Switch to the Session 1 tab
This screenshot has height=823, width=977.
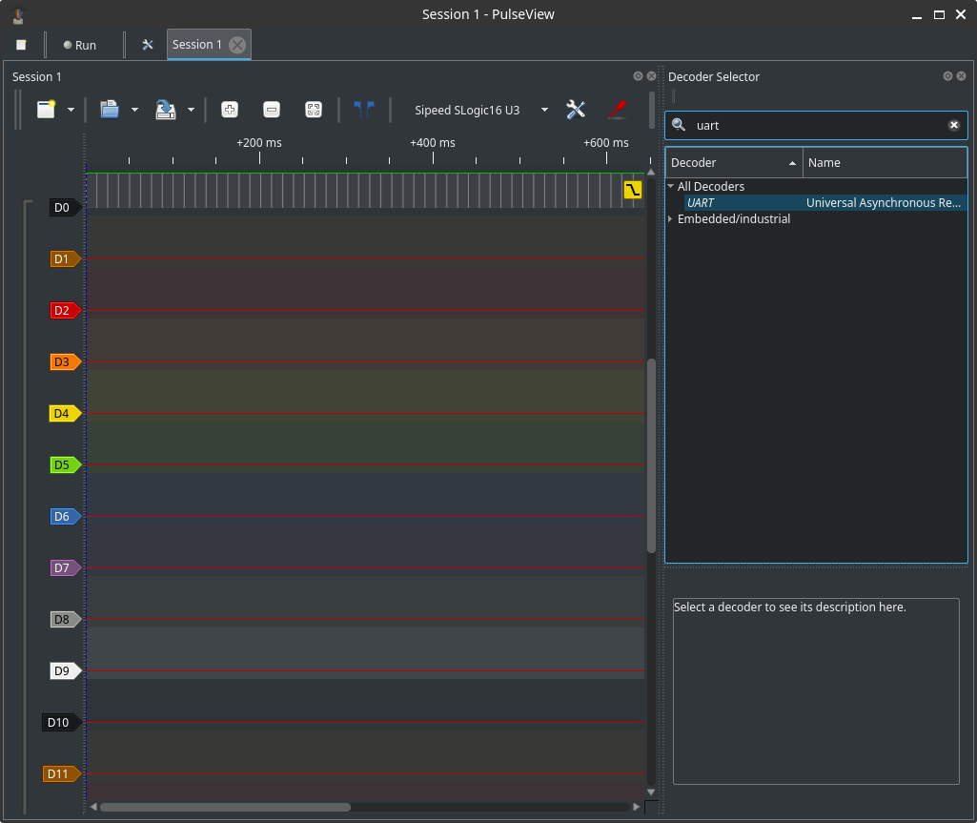click(x=197, y=45)
